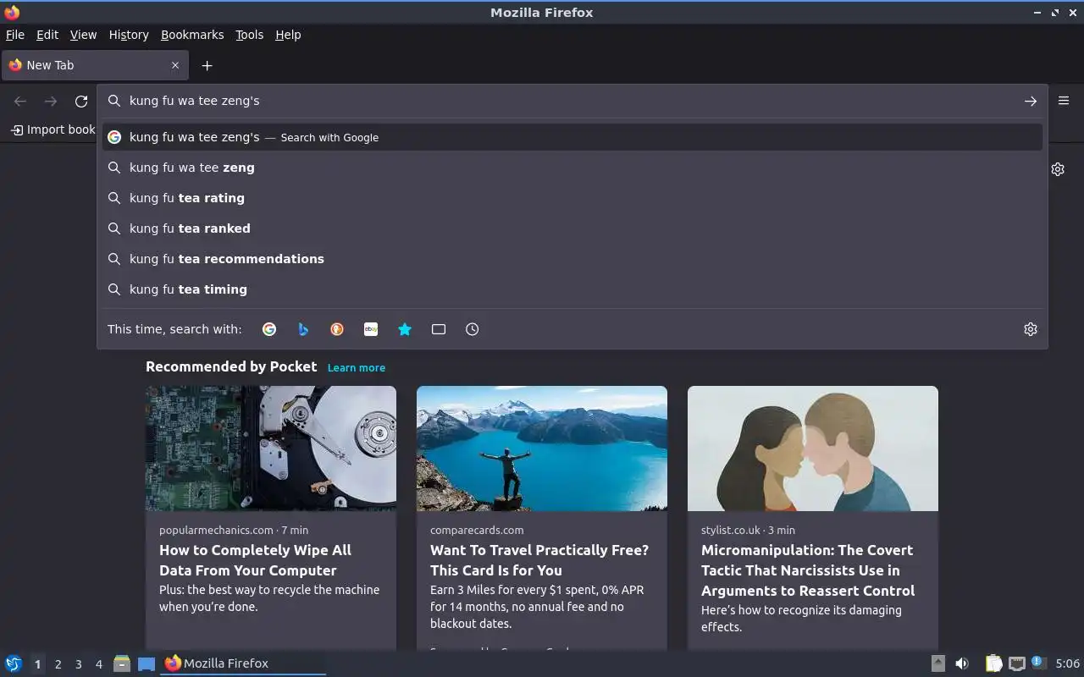Select Mozilla Firefox taskbar entry

click(x=243, y=663)
